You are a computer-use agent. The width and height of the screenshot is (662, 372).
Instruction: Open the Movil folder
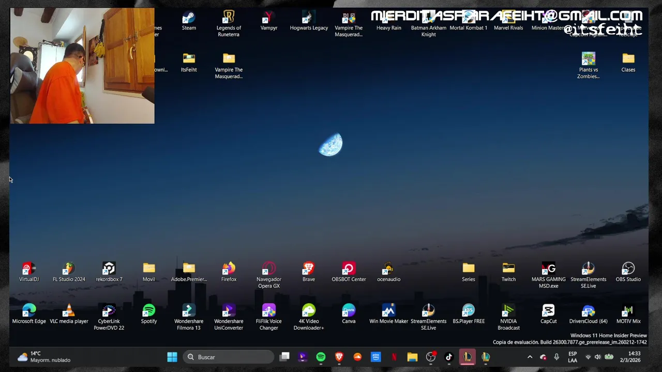pyautogui.click(x=149, y=272)
